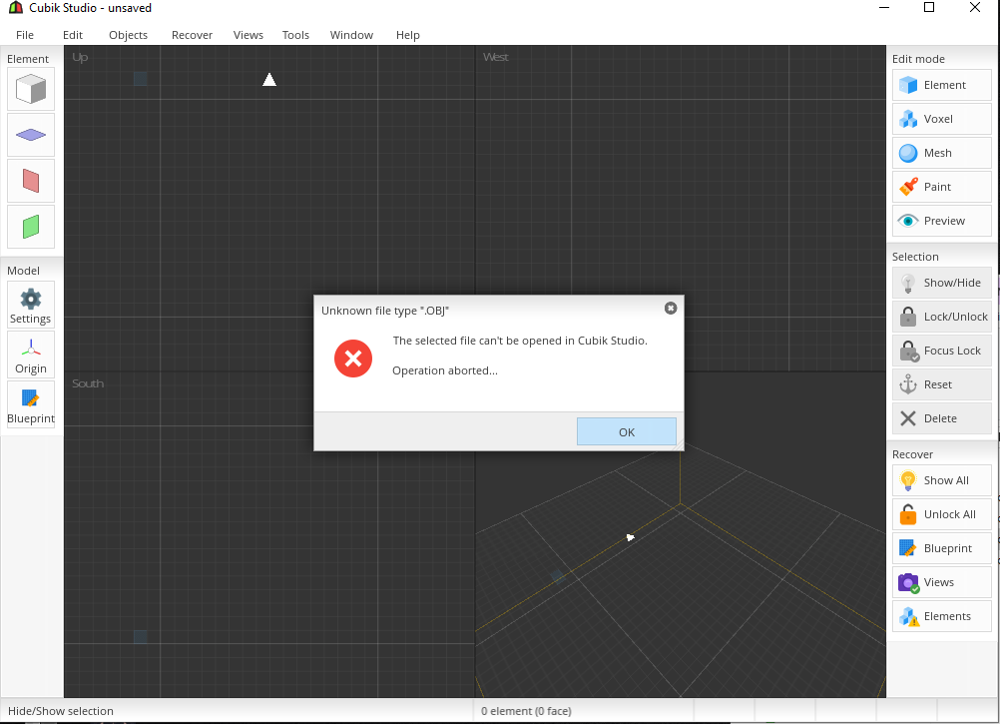Open the Tools menu
Screen dimensions: 1000x724
[x=296, y=35]
